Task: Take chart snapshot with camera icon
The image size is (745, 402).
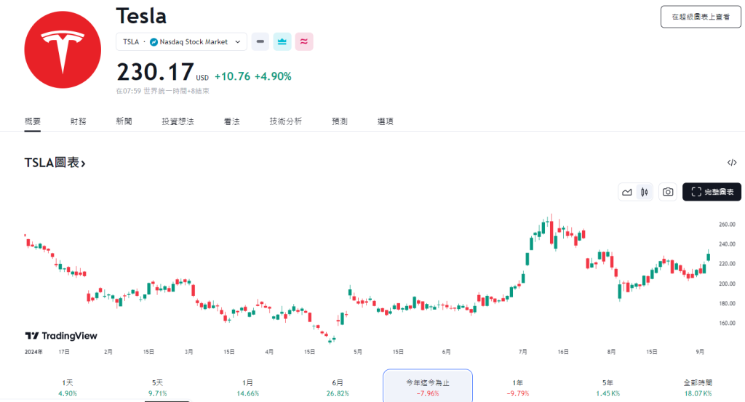Action: pyautogui.click(x=668, y=192)
